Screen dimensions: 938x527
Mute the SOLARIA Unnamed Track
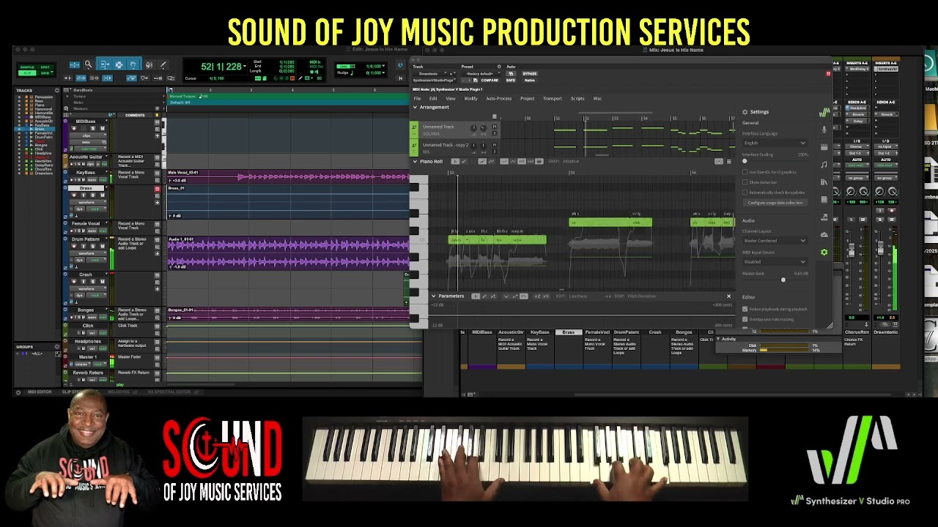[x=495, y=127]
